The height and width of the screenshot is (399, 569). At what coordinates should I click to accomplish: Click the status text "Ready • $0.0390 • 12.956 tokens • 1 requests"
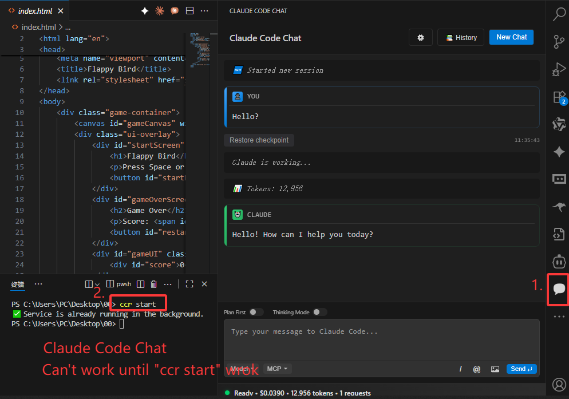click(302, 393)
